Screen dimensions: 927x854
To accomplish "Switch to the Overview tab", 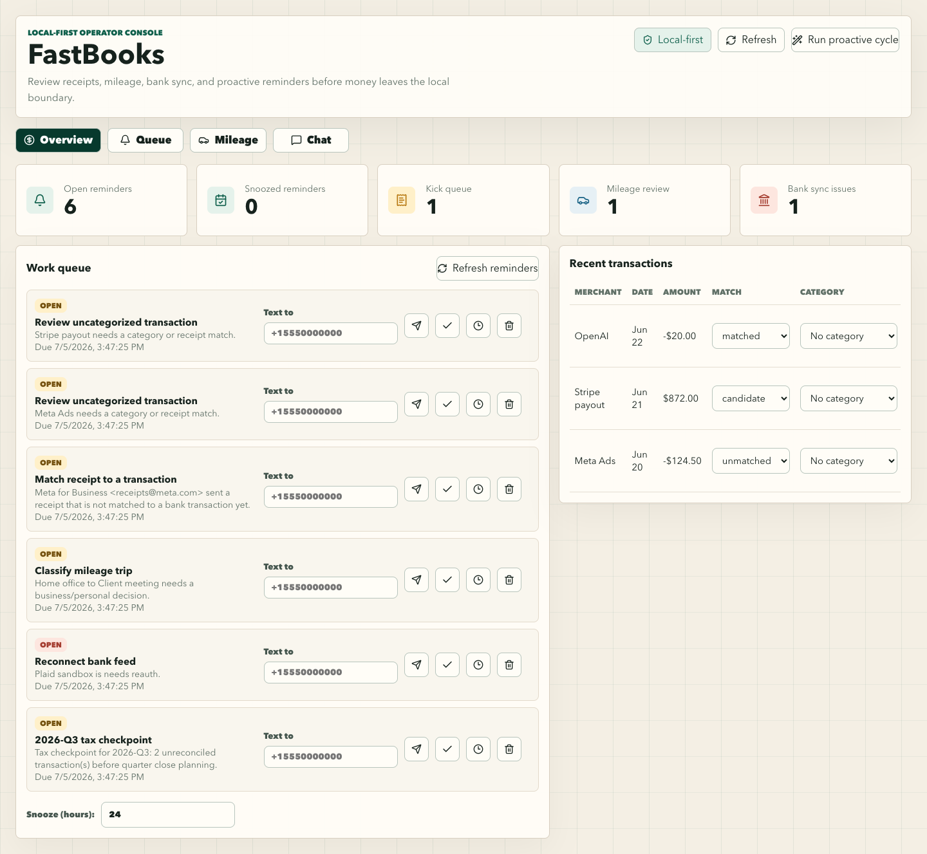I will 58,140.
